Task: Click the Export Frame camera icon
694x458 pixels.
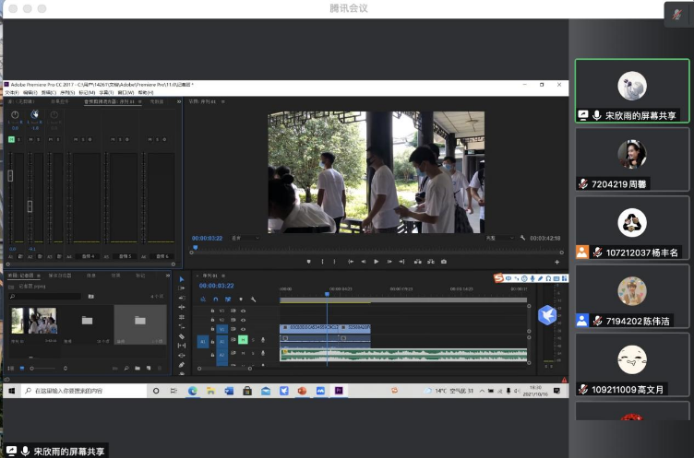Action: click(x=444, y=261)
